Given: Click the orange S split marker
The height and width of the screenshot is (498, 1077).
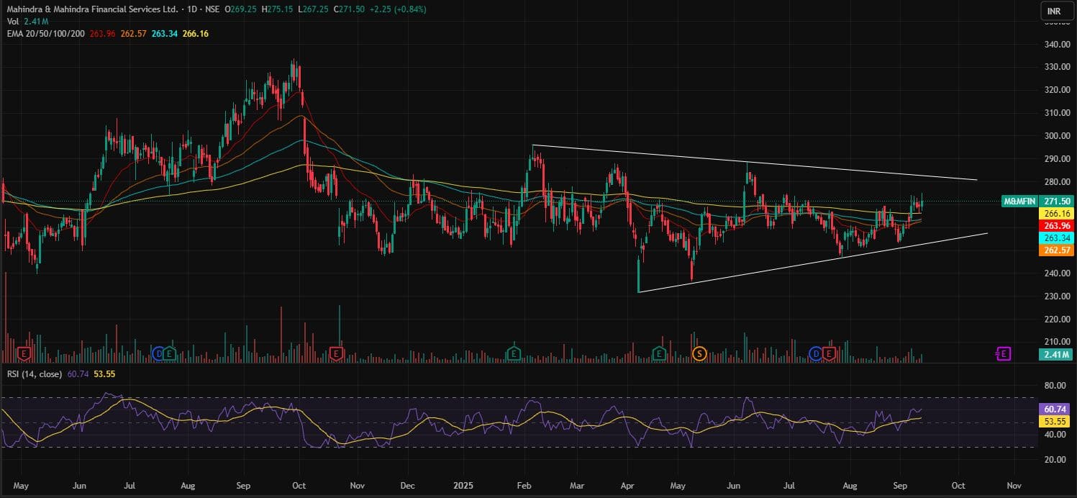Looking at the screenshot, I should click(x=699, y=353).
